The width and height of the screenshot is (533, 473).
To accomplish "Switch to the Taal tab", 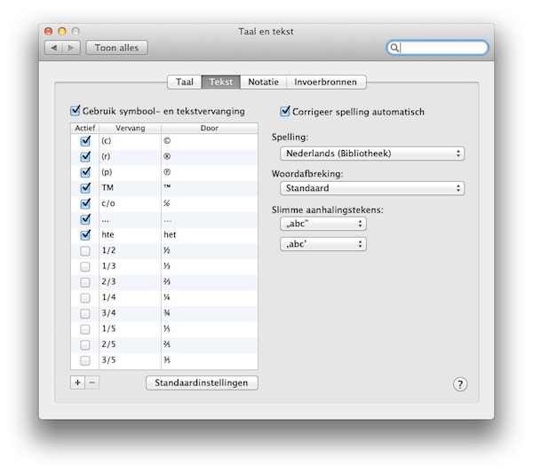I will coord(185,82).
